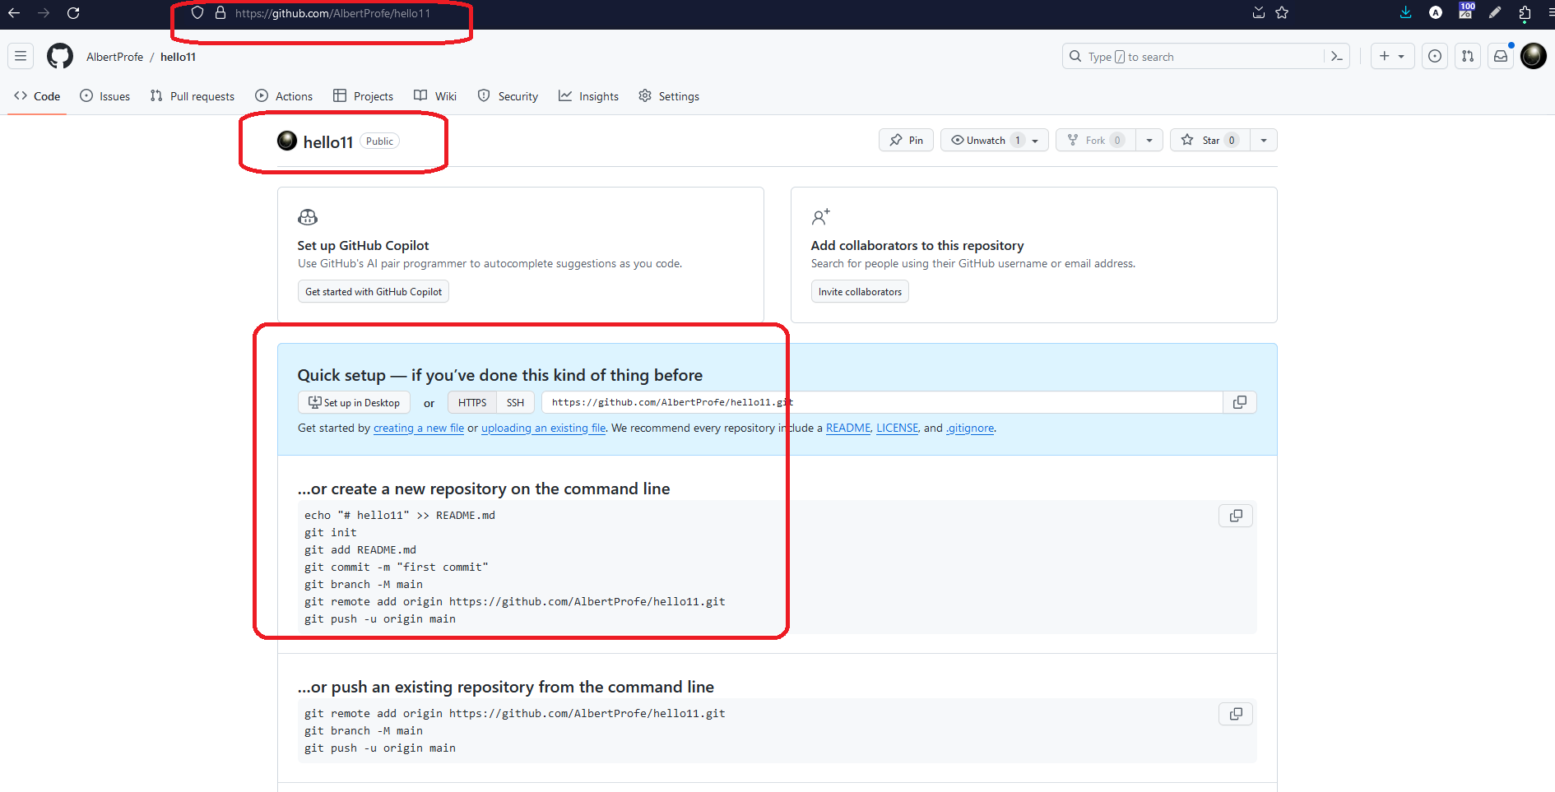Open the Pull requests tab
This screenshot has width=1555, height=792.
tap(193, 96)
